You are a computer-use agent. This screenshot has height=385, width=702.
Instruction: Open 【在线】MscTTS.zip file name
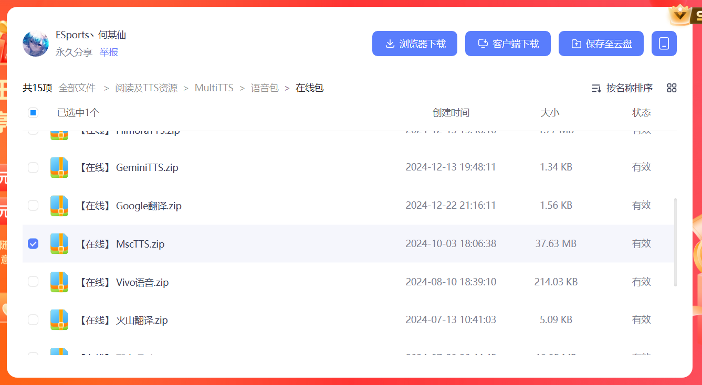coord(121,244)
